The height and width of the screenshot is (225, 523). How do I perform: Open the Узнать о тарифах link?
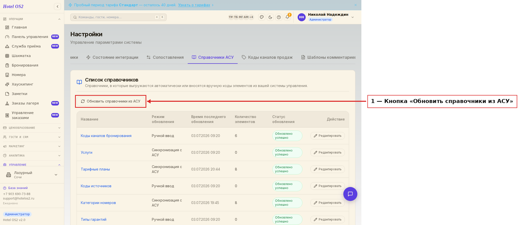(194, 5)
